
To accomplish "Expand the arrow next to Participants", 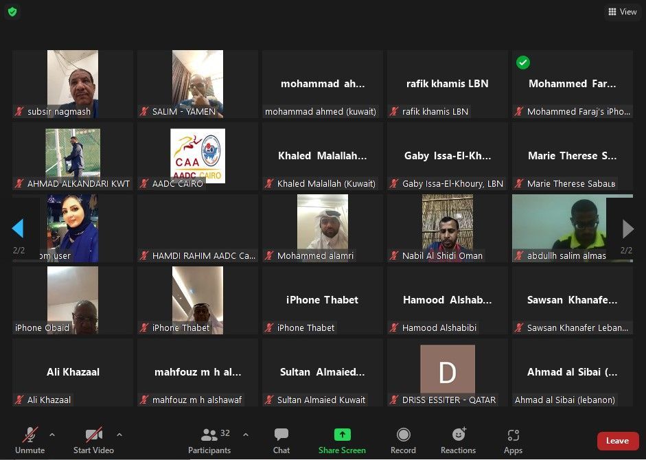I will [246, 435].
